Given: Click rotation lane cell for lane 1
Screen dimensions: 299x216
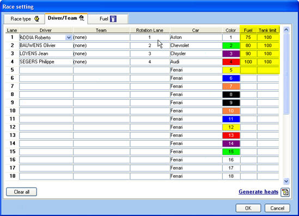Looking at the screenshot, I should coord(150,37).
